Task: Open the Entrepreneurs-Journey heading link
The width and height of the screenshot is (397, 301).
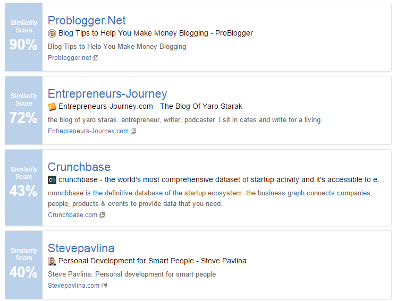Action: click(107, 93)
